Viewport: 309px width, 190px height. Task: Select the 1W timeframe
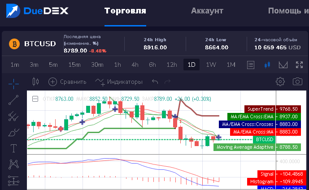pos(211,65)
